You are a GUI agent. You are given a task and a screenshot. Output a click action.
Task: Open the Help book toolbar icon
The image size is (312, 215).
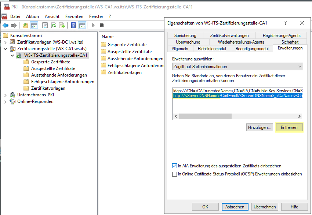[x=73, y=25]
